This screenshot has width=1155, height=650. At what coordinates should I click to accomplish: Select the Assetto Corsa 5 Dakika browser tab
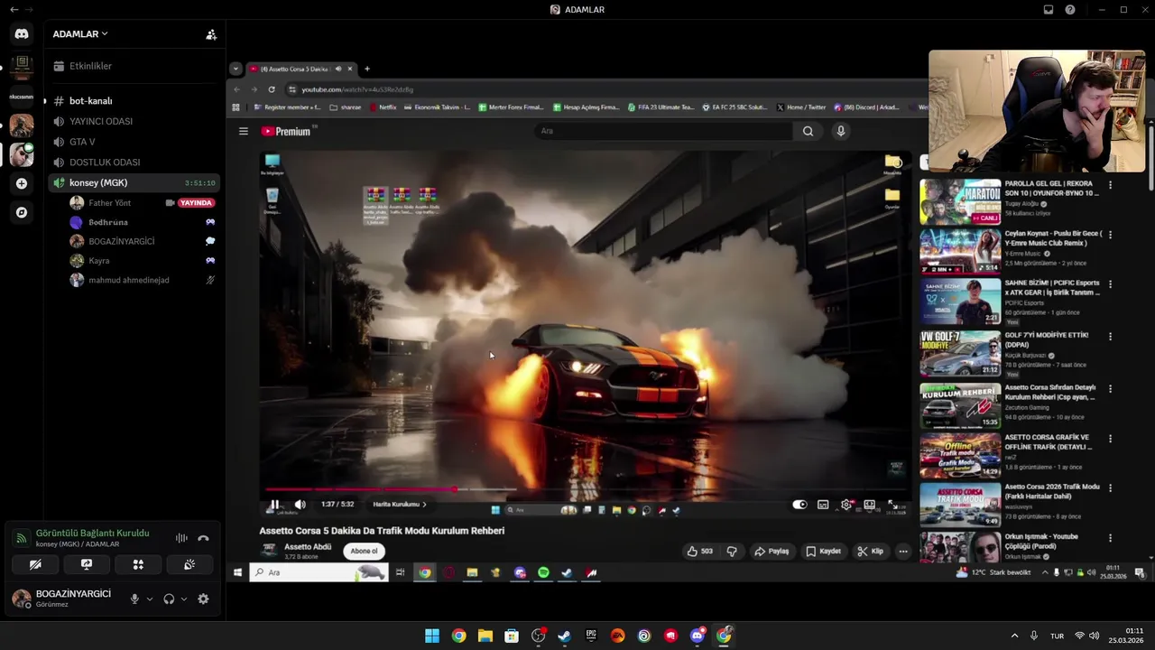pyautogui.click(x=300, y=69)
